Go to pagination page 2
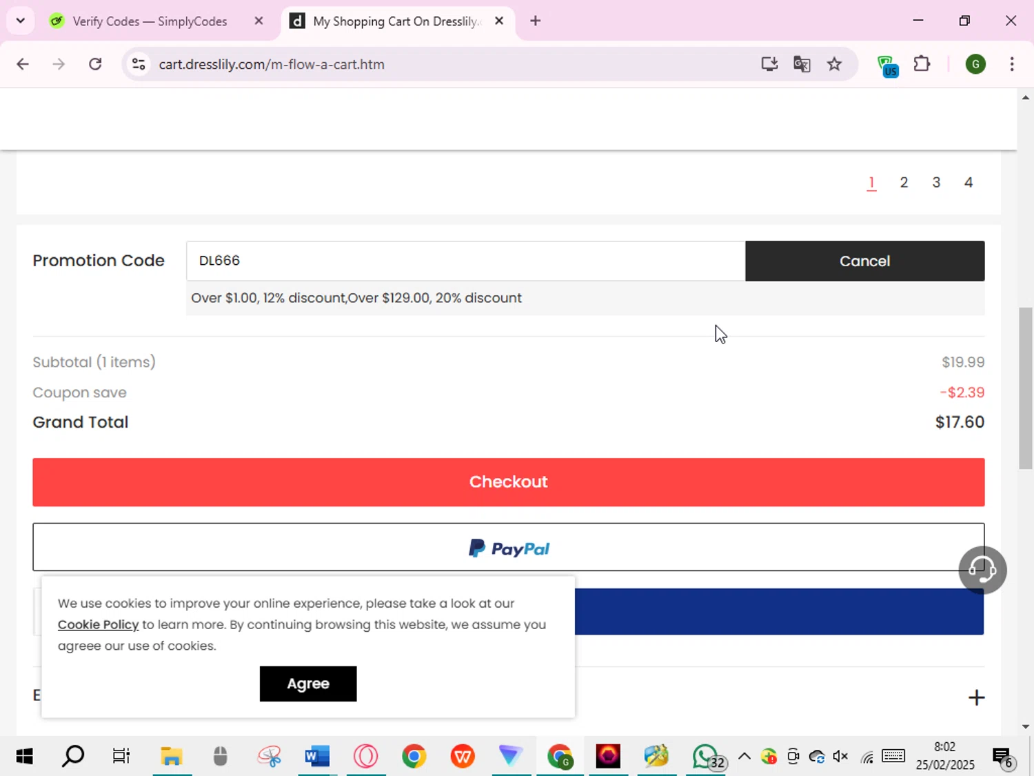 904,182
